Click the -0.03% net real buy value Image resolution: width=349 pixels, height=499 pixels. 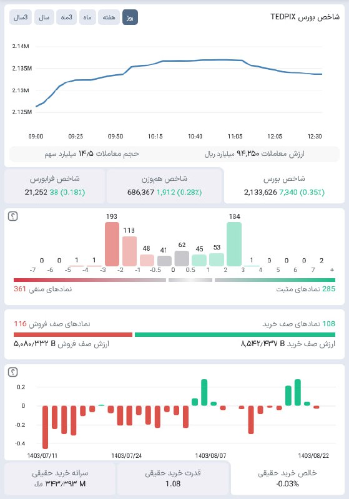(x=288, y=484)
